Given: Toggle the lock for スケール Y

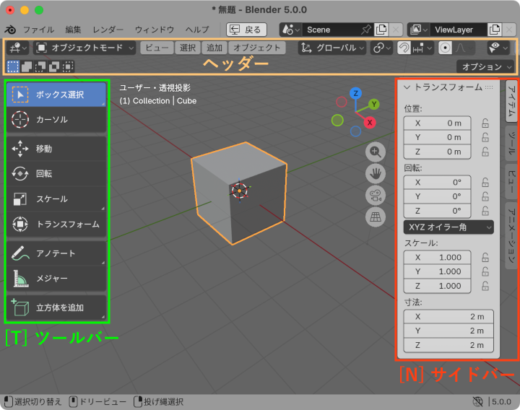Looking at the screenshot, I should pyautogui.click(x=486, y=271).
